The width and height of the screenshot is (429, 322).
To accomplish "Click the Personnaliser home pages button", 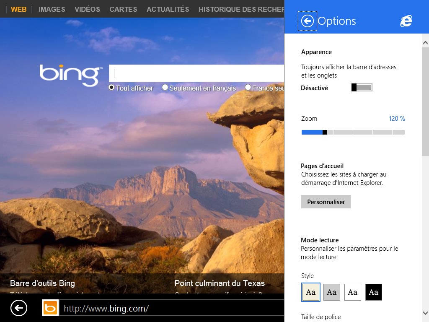I will pyautogui.click(x=326, y=202).
